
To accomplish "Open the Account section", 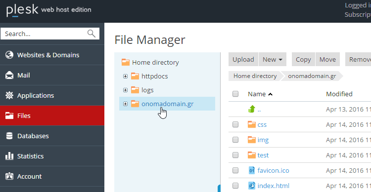I will (x=52, y=176).
